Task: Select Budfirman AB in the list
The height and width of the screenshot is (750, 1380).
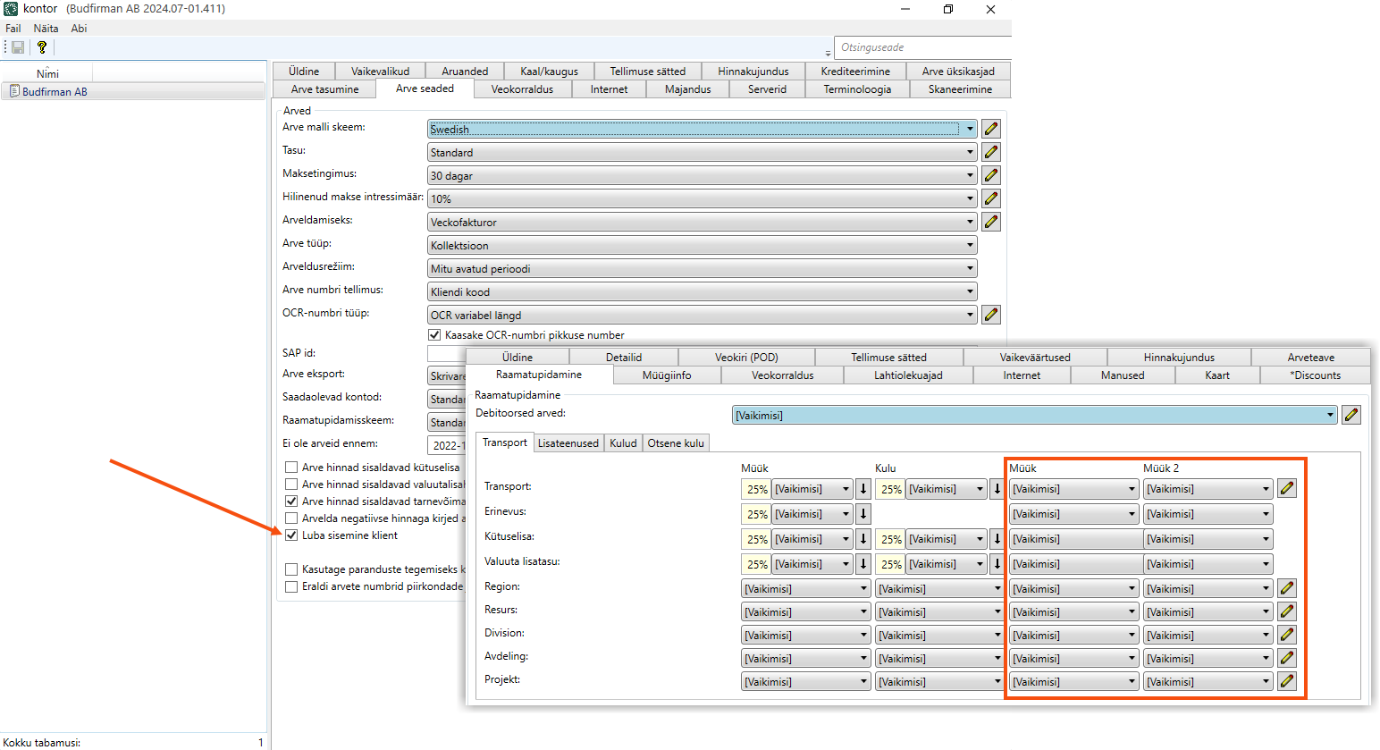Action: [x=55, y=92]
